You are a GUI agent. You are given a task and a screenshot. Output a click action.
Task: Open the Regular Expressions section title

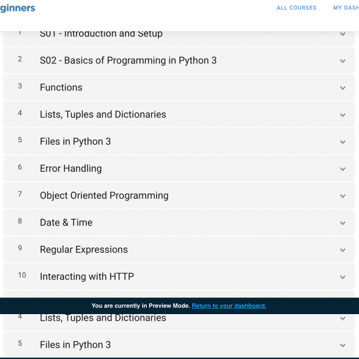point(84,250)
